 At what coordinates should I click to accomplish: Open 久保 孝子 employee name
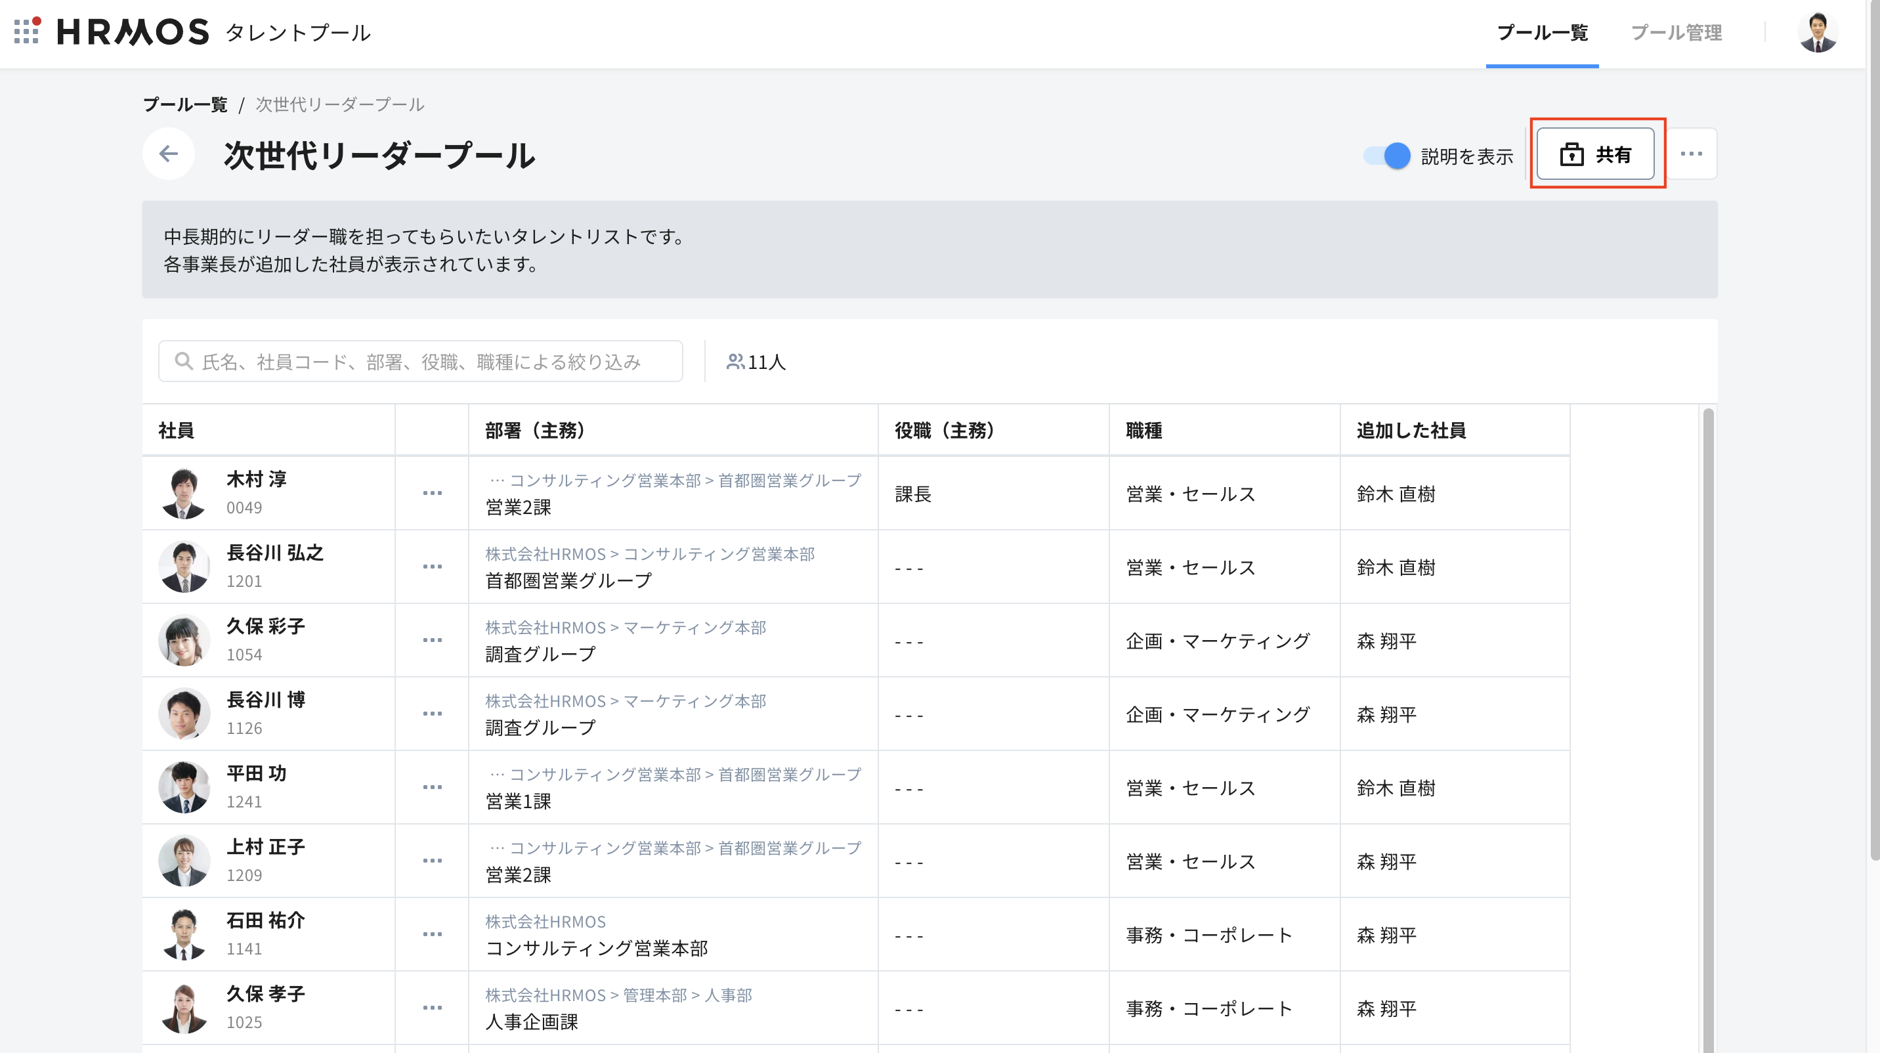point(266,994)
